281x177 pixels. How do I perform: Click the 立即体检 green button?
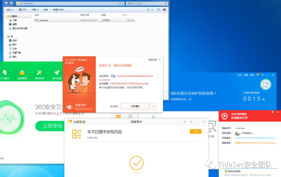[x=50, y=126]
